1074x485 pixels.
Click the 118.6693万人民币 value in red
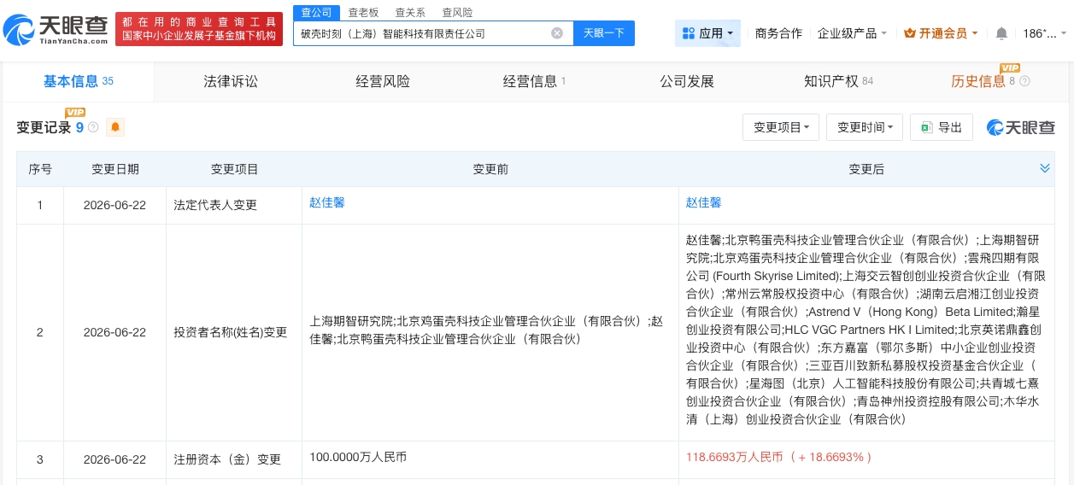click(778, 457)
